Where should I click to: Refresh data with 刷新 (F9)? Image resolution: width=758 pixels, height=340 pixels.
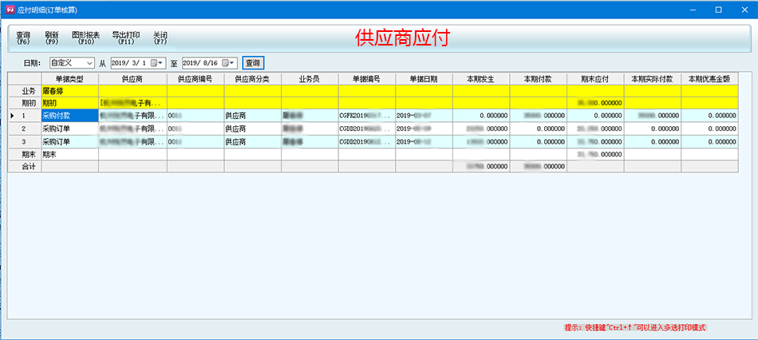pyautogui.click(x=52, y=38)
